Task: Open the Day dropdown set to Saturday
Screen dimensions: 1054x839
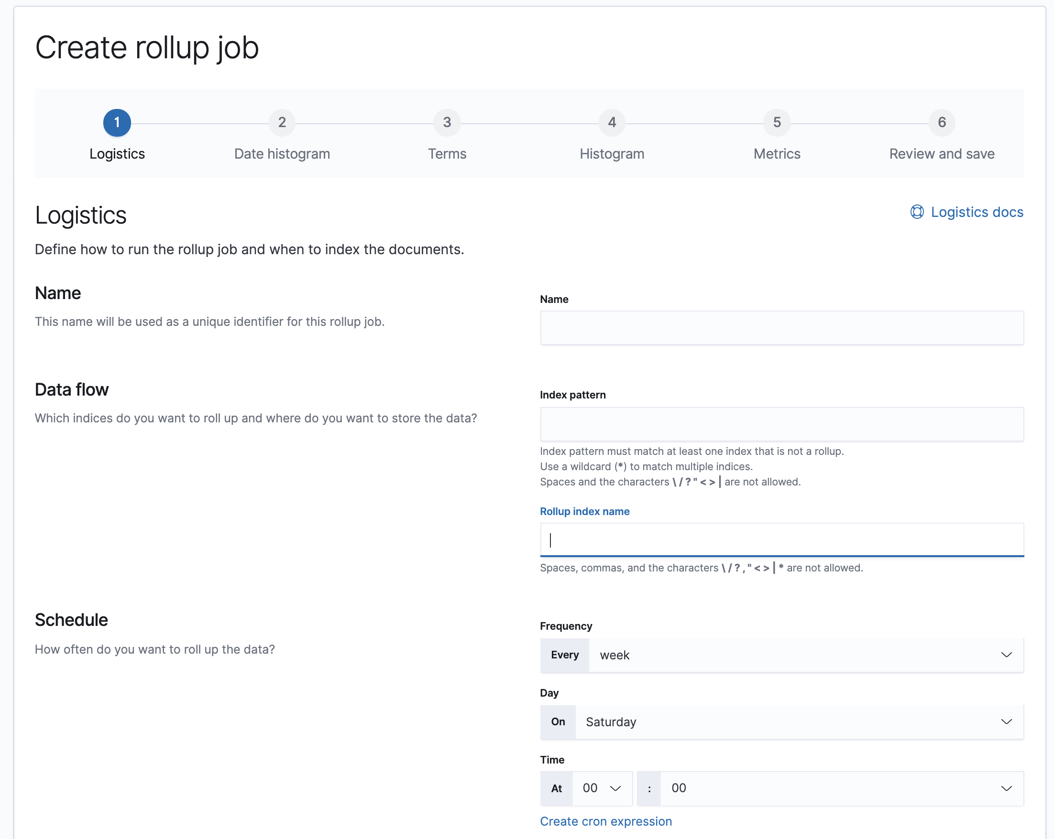Action: pos(799,722)
